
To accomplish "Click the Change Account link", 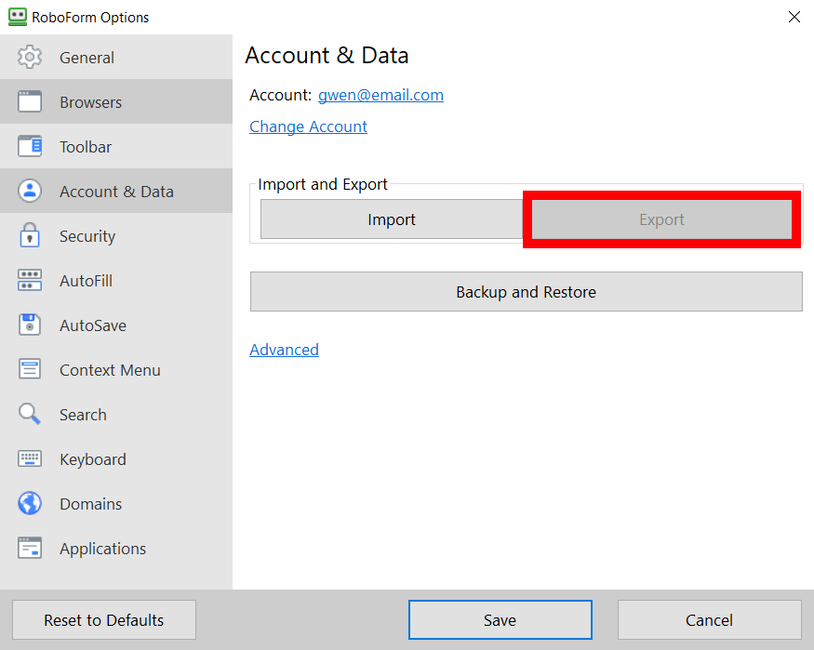I will coord(308,126).
